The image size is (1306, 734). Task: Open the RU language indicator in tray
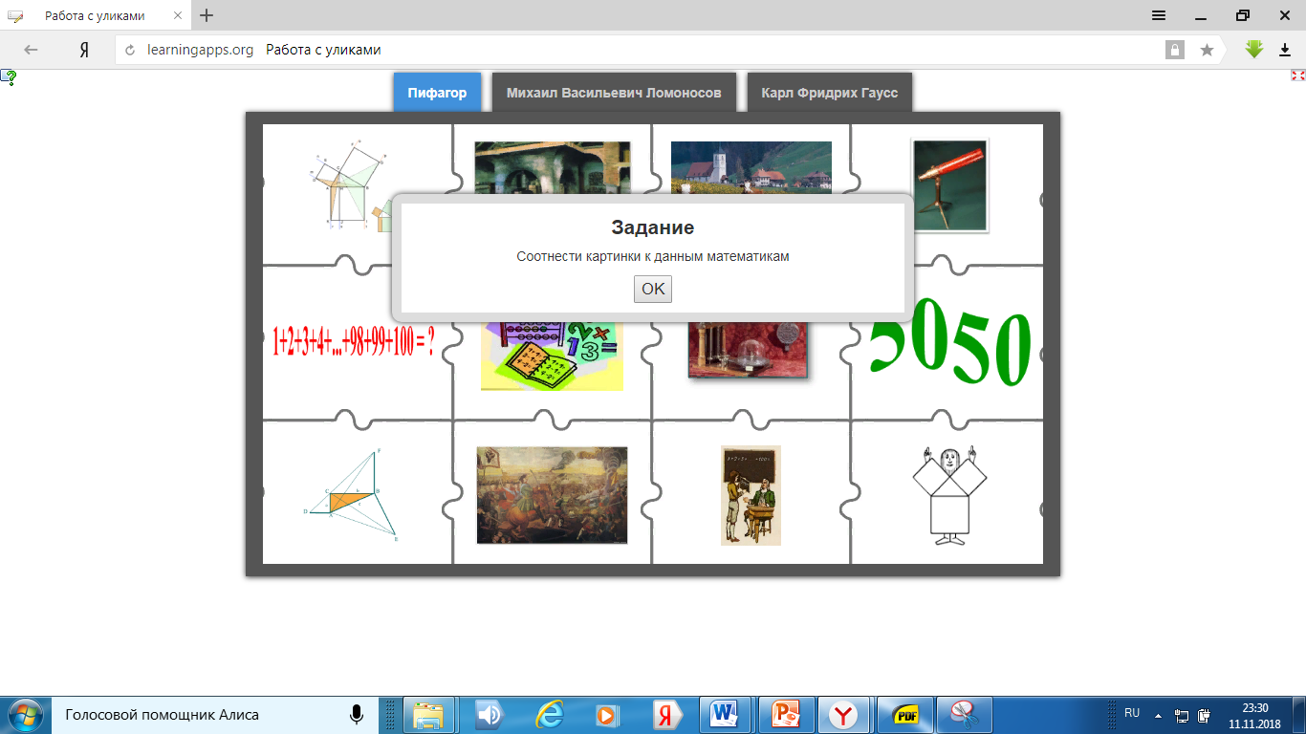click(x=1132, y=713)
